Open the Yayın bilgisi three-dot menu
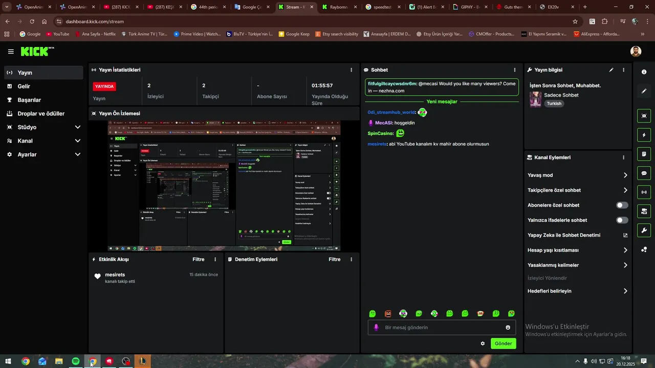Viewport: 655px width, 368px height. coord(623,70)
